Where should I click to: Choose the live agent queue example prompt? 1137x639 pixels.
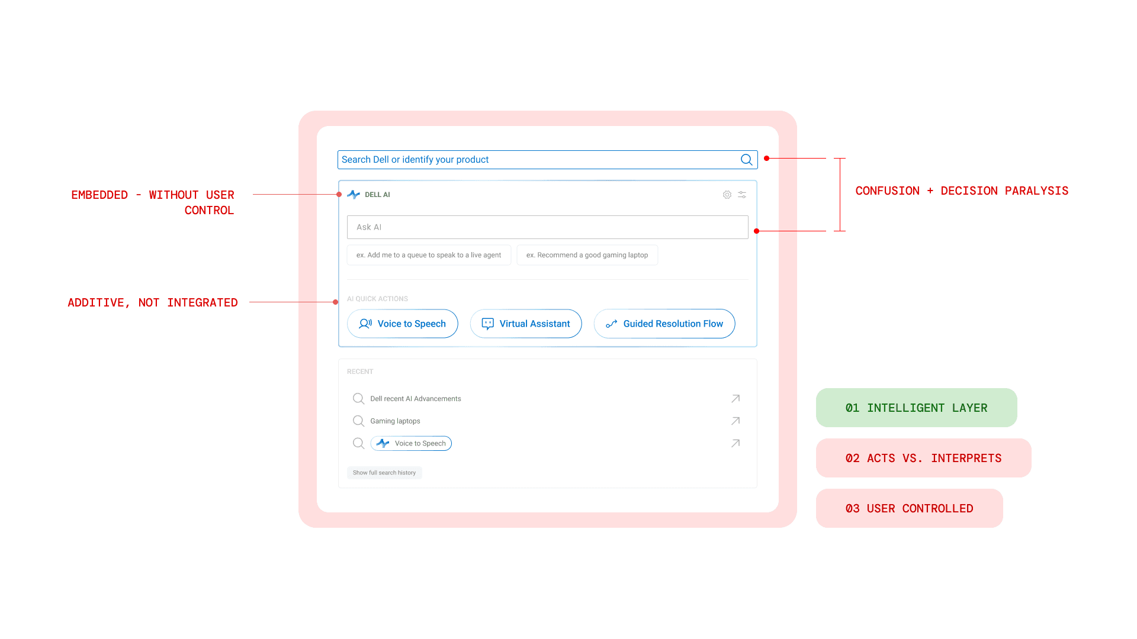coord(429,255)
